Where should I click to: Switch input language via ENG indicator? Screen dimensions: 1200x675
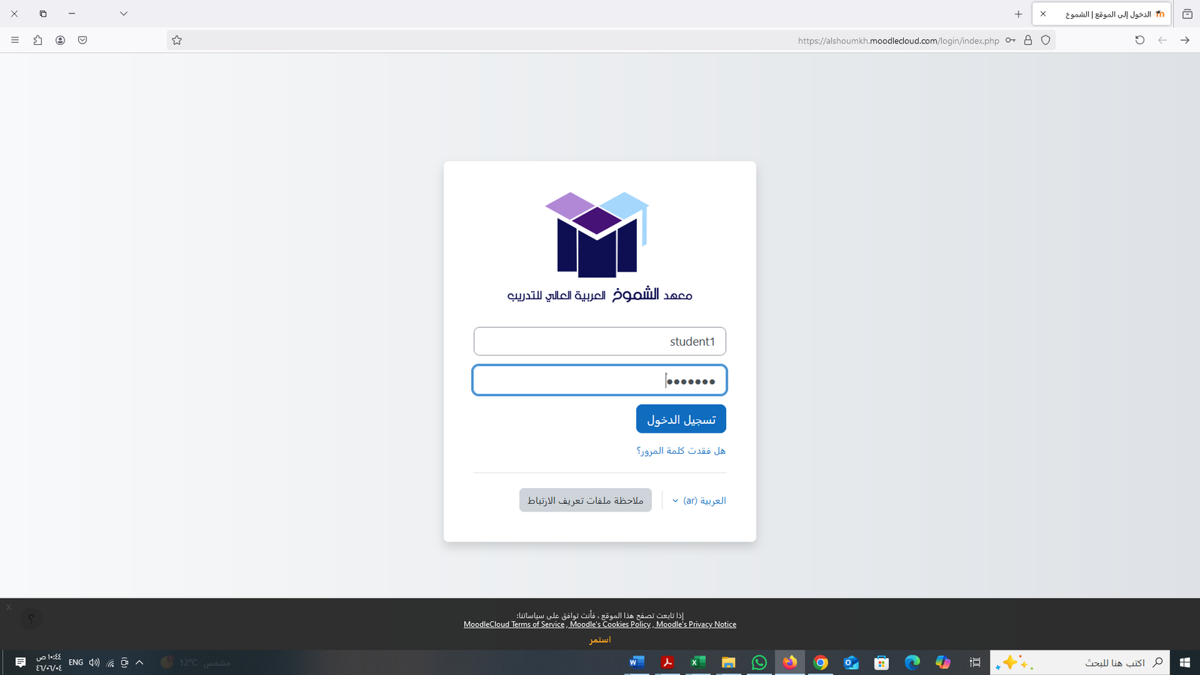click(x=76, y=662)
